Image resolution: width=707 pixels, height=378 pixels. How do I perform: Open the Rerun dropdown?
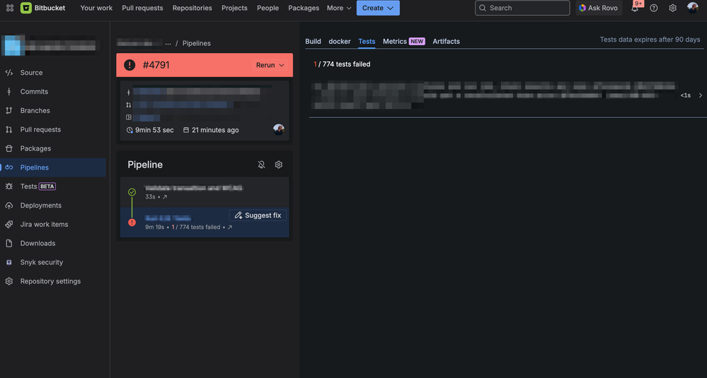point(270,65)
